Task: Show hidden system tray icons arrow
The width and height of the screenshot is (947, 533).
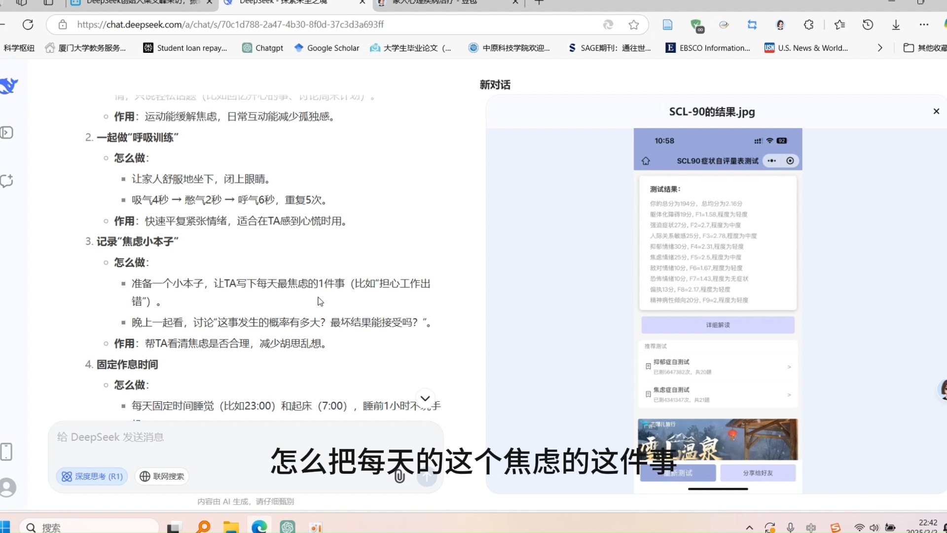Action: click(749, 528)
